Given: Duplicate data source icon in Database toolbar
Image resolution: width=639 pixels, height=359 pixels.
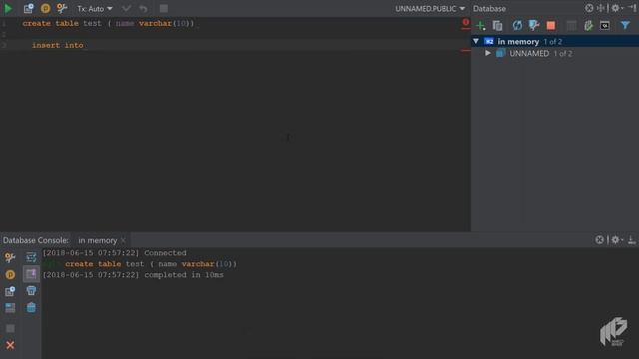Looking at the screenshot, I should pos(497,26).
